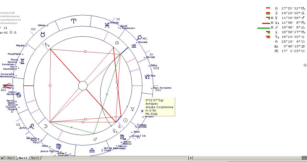Click the Альдебаран star label
307x162 pixels.
(x=14, y=54)
